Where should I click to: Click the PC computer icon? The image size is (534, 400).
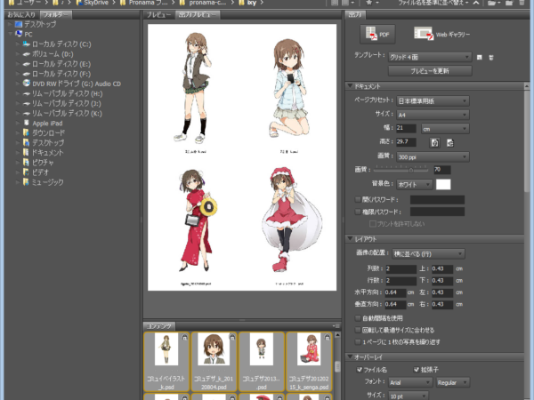pos(19,34)
